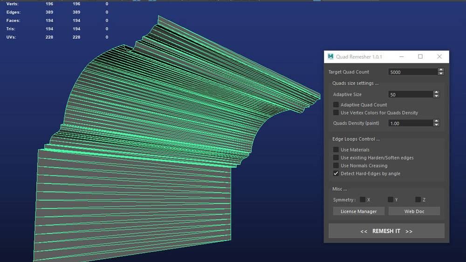Select the Z symmetry checkbox
The image size is (466, 262).
coord(418,200)
